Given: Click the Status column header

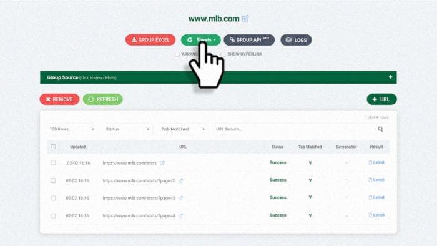Looking at the screenshot, I should [277, 147].
